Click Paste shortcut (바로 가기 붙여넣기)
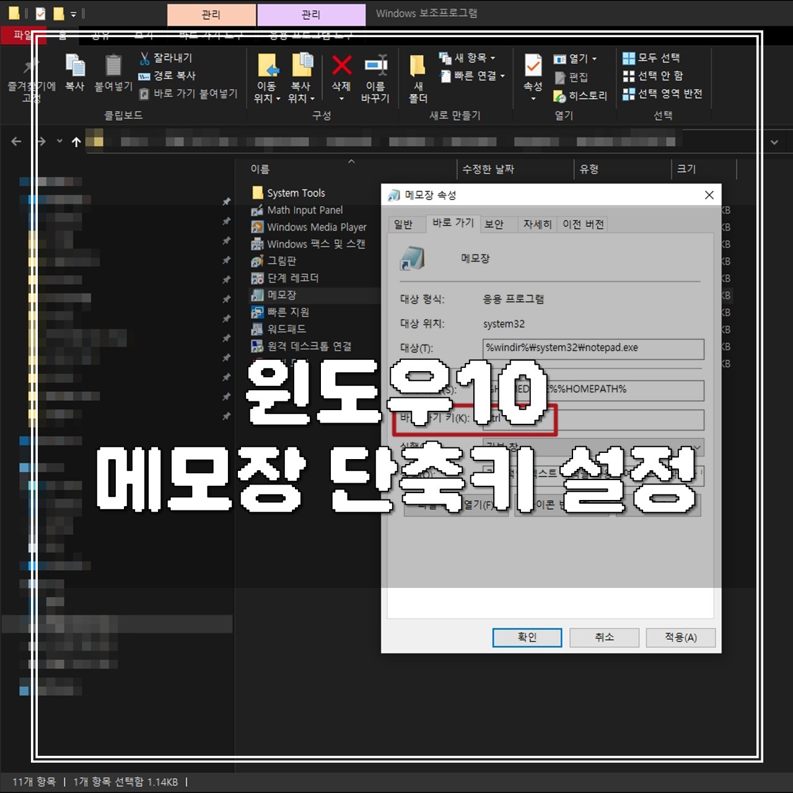Screen dimensions: 793x793 tap(188, 94)
